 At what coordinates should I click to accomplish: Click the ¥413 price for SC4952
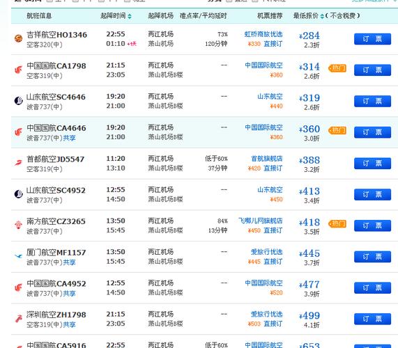click(x=309, y=191)
